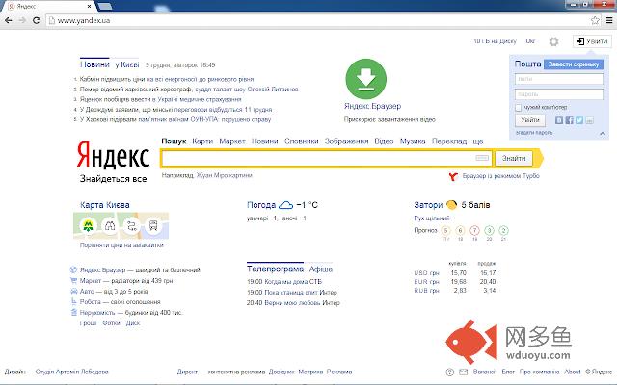Expand more services with 'ще'
617x385 pixels.
coord(478,141)
